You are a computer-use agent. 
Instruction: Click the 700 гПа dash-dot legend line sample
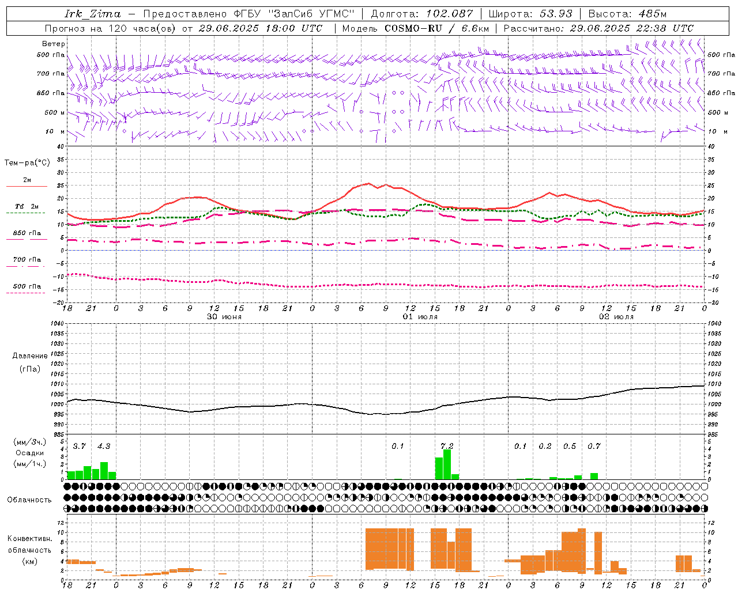coord(25,267)
